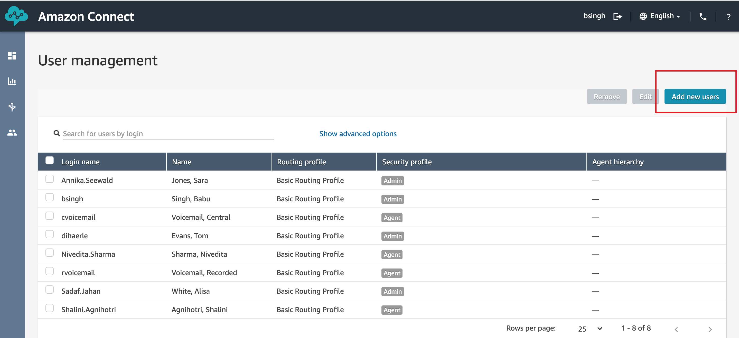This screenshot has height=338, width=739.
Task: Select login name dihaerle
Action: coord(74,236)
